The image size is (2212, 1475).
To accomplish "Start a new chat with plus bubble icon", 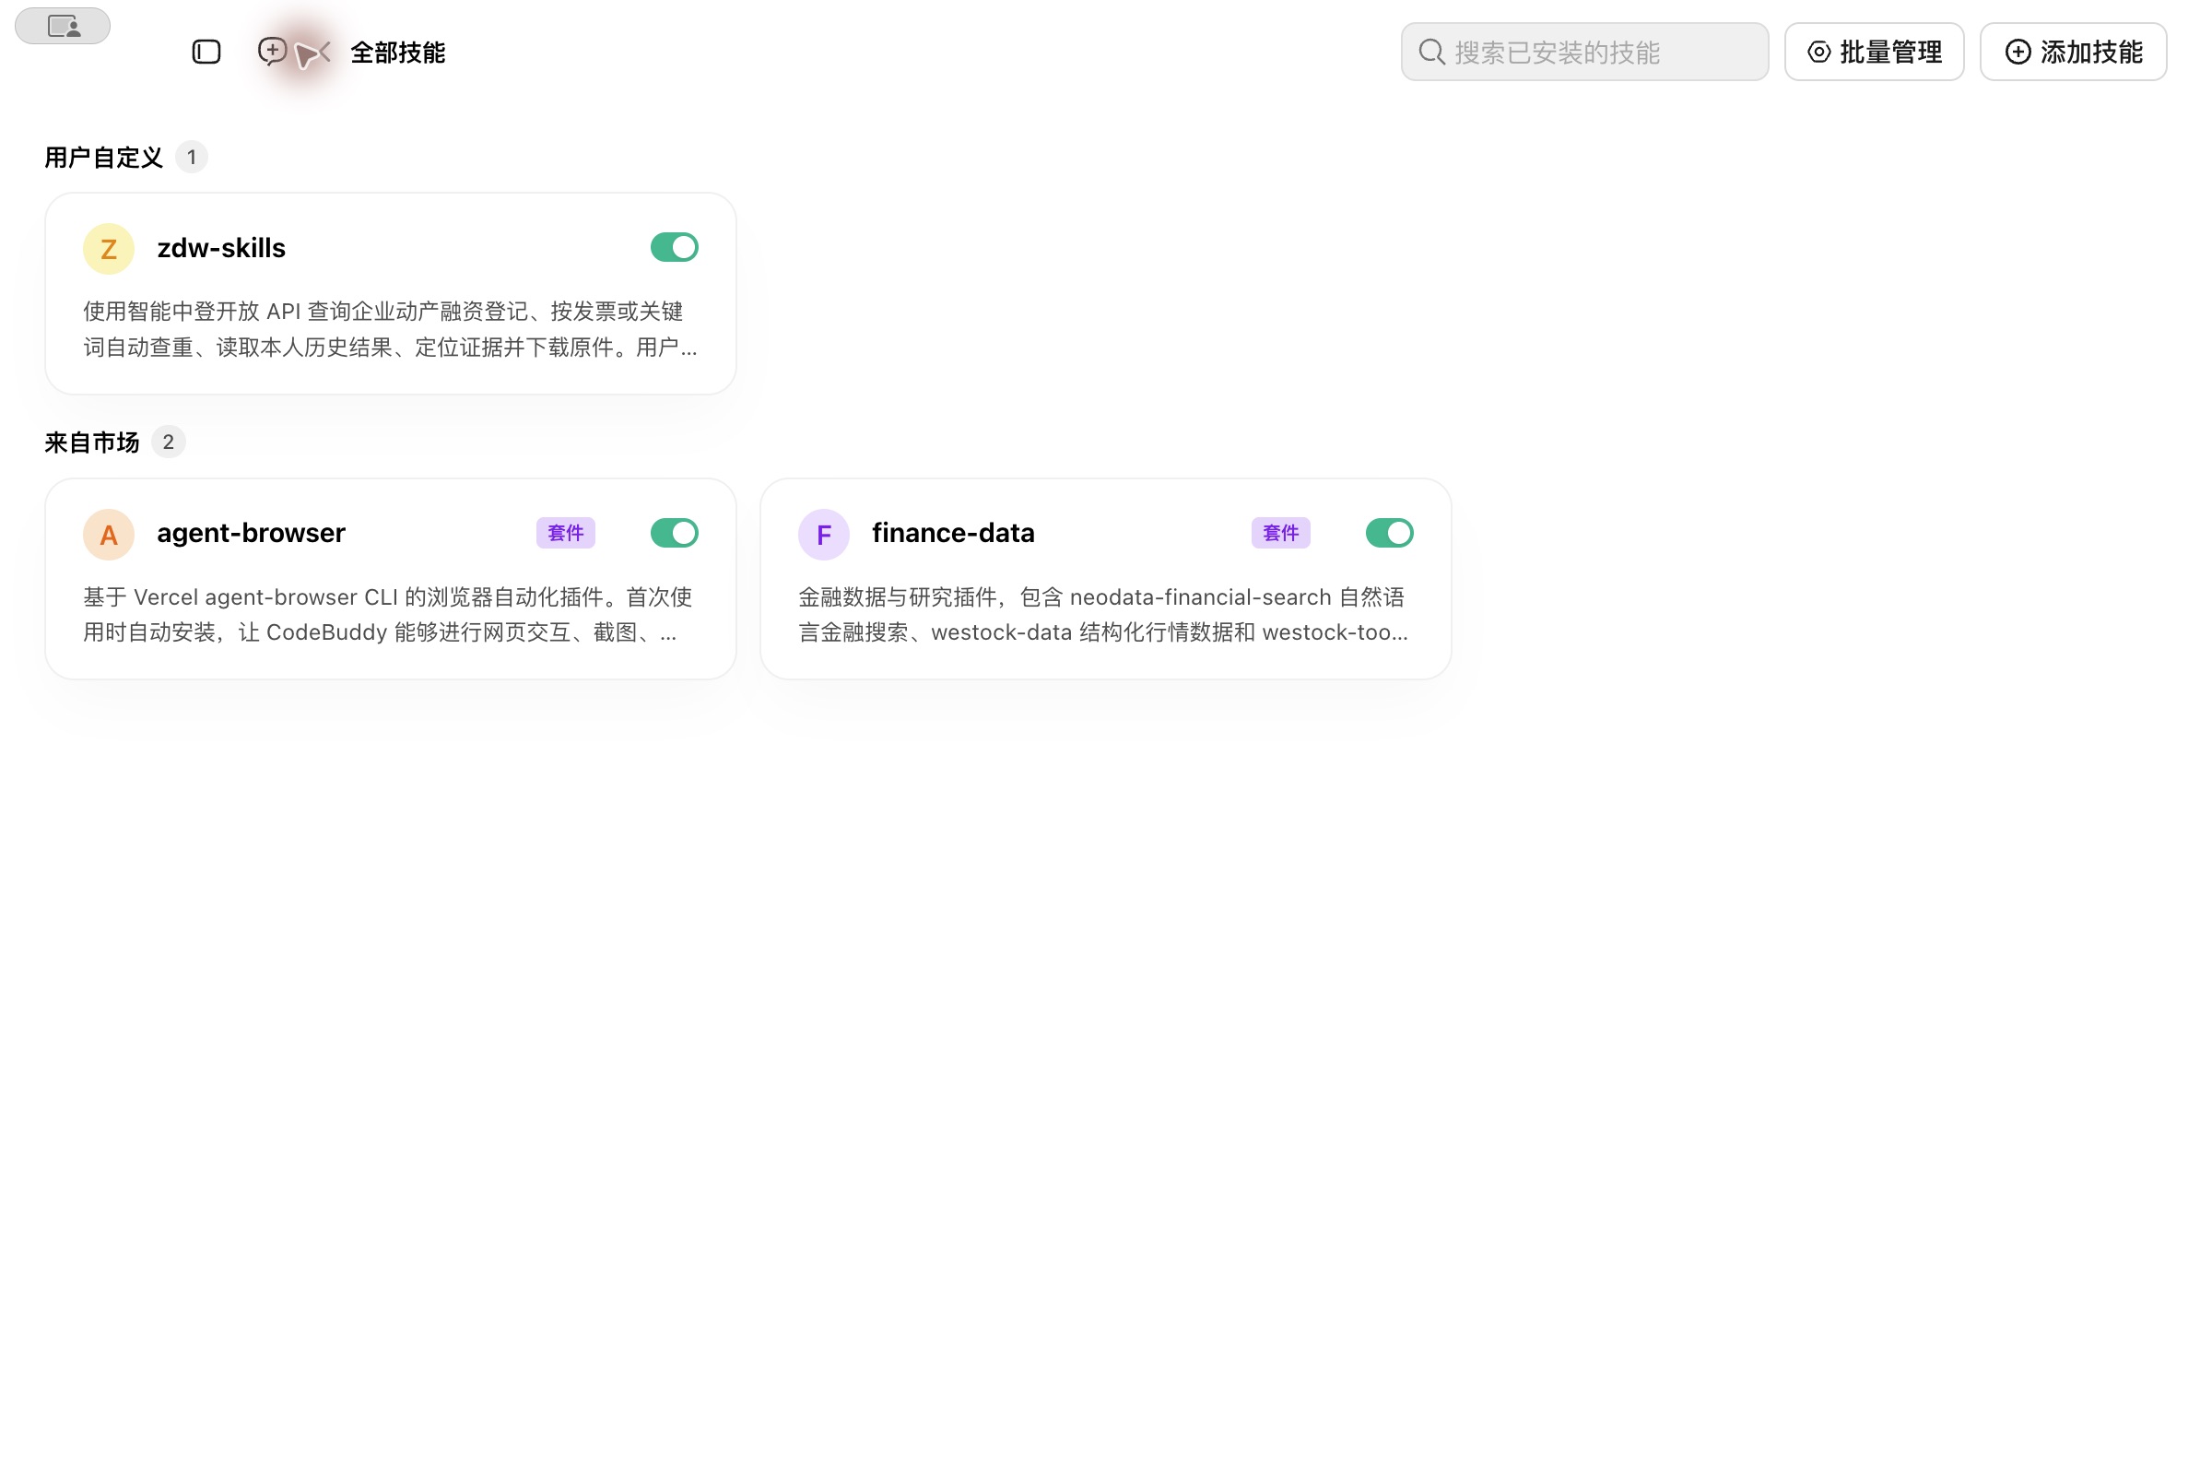I will [x=273, y=51].
